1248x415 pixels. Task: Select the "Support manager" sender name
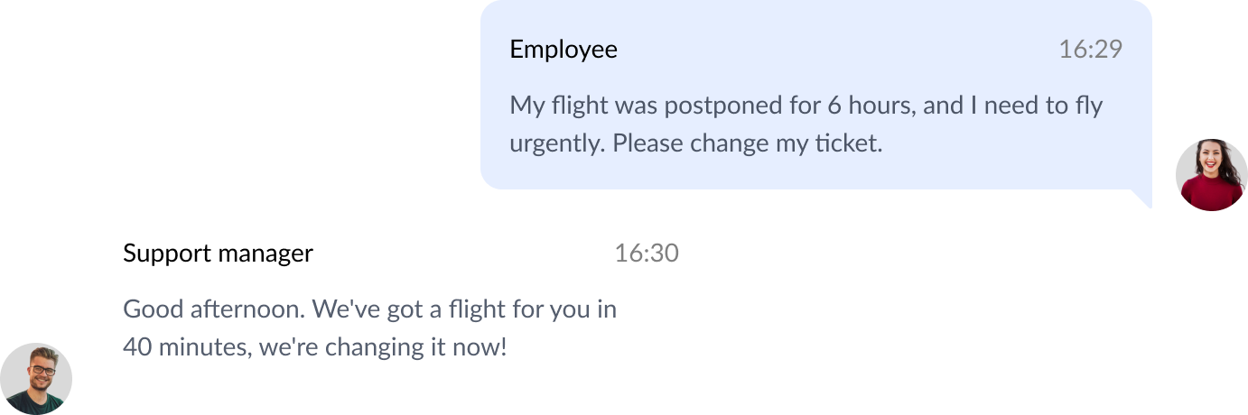[x=218, y=254]
